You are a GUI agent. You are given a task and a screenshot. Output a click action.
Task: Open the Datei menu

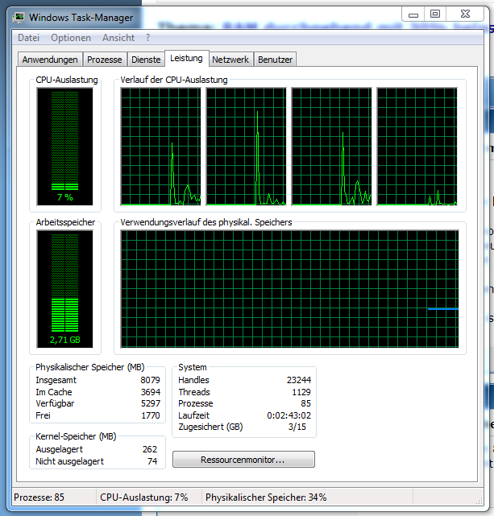[29, 38]
